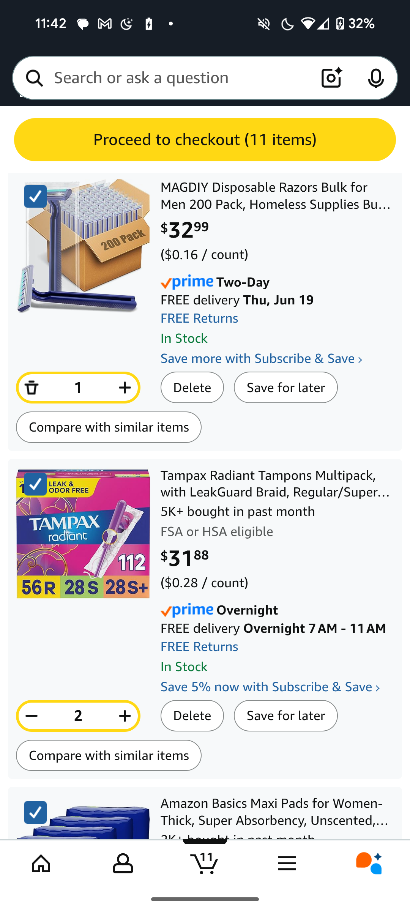Uncheck the Tampax Radiant item checkbox
410x911 pixels.
point(35,484)
